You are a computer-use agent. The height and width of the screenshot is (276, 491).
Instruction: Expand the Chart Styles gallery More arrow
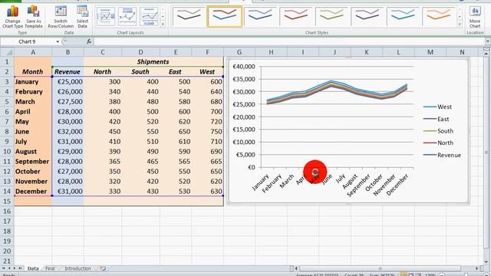click(460, 24)
